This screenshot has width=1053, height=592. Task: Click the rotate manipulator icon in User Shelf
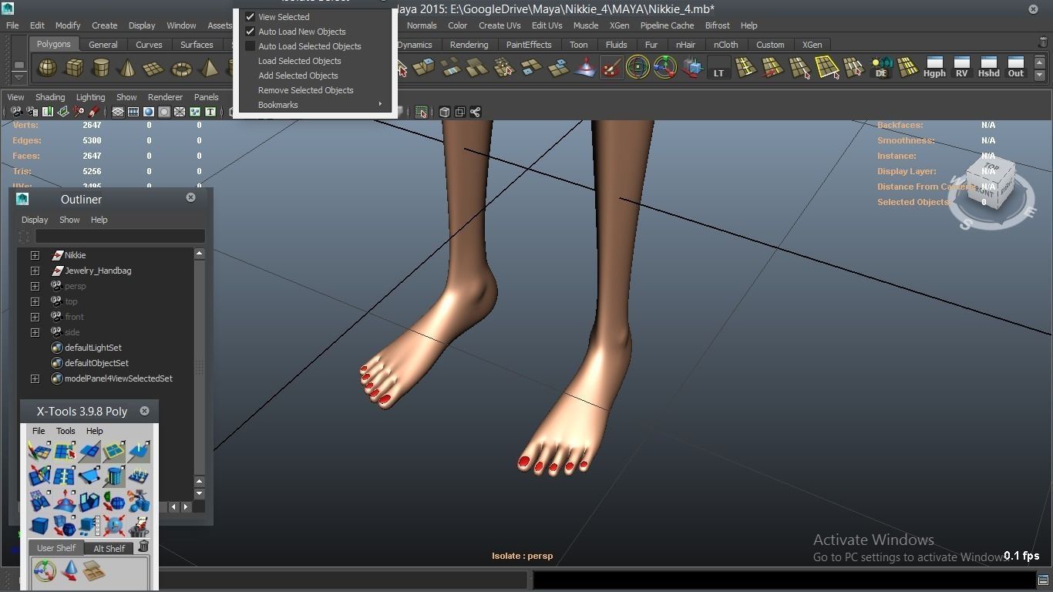pyautogui.click(x=45, y=571)
